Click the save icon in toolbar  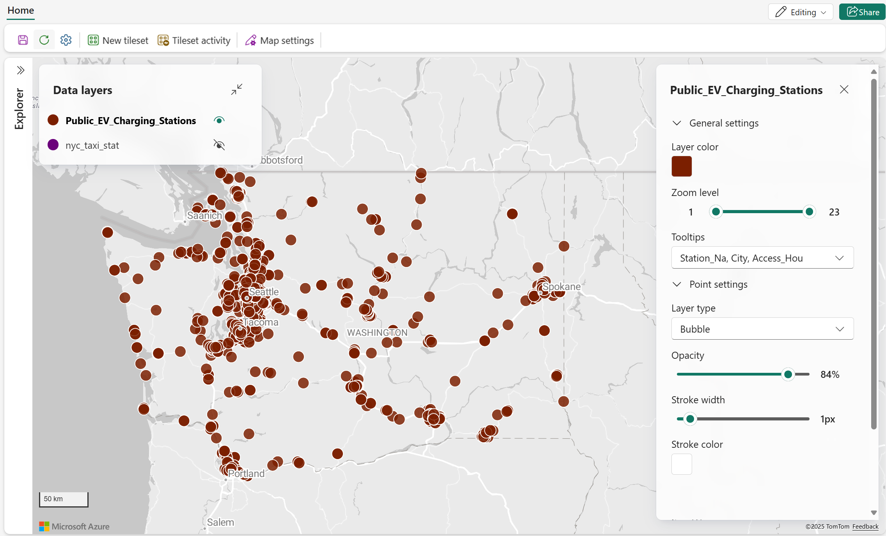(x=23, y=40)
